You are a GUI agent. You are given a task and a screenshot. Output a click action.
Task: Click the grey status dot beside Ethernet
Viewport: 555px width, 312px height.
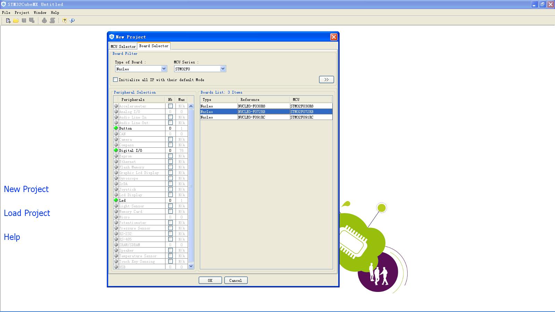click(116, 162)
